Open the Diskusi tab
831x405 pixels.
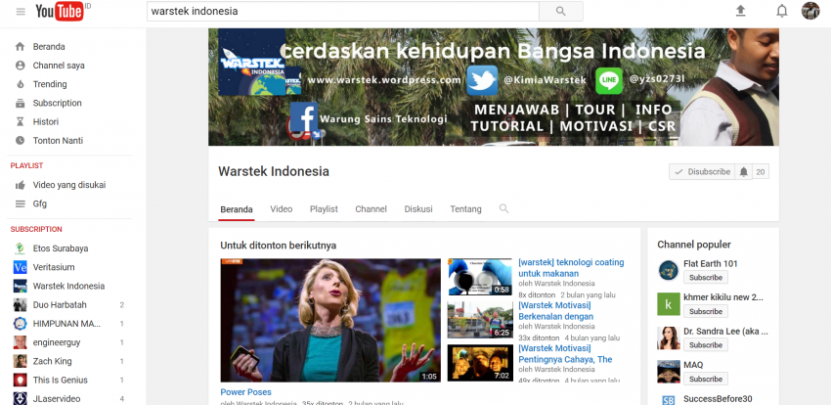click(x=418, y=209)
